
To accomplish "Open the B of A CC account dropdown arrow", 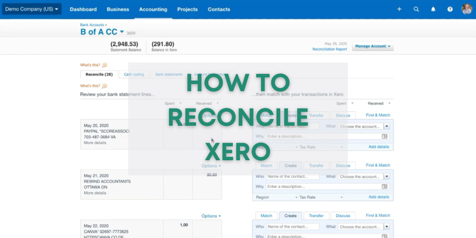I will pos(122,32).
